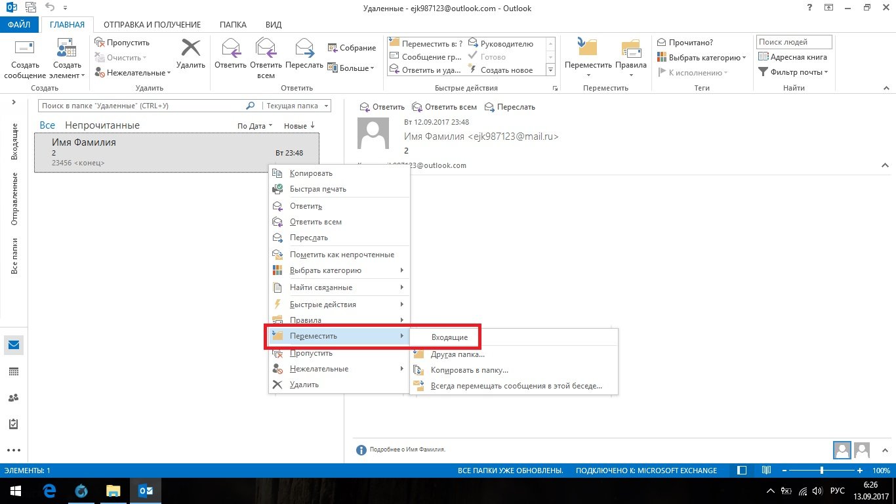Click the Ответить всем ribbon icon
This screenshot has width=896, height=504.
pos(266,49)
